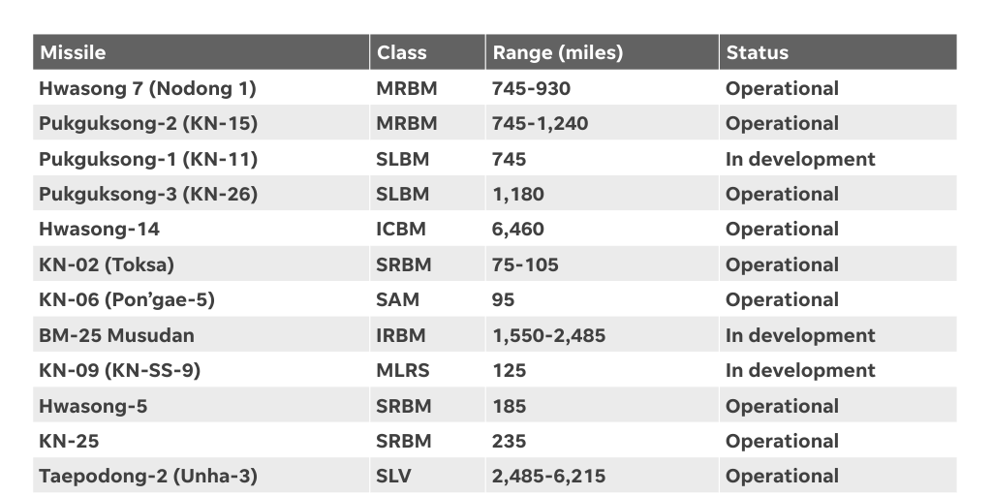Click the KN-06 (Pon'gae-5) cell
This screenshot has height=496, width=992.
point(127,299)
